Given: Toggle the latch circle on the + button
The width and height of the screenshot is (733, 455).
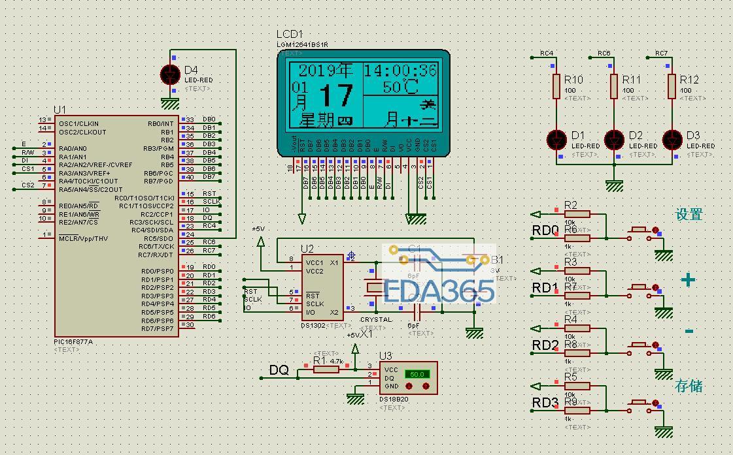Looking at the screenshot, I should [655, 287].
